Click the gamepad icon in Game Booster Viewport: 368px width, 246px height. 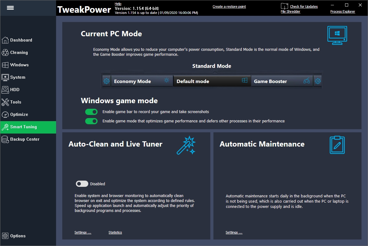(306, 81)
